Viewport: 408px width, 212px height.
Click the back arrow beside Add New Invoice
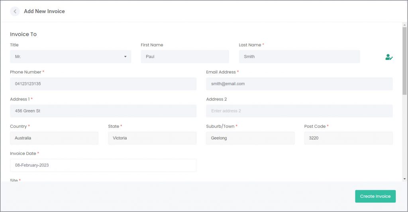pos(15,12)
